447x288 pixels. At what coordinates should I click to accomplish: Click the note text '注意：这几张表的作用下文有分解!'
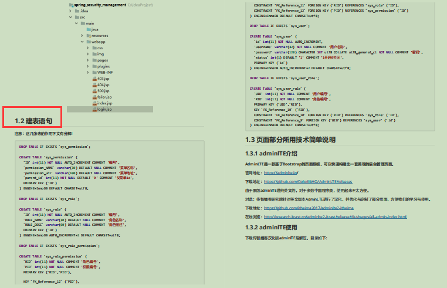pos(43,134)
